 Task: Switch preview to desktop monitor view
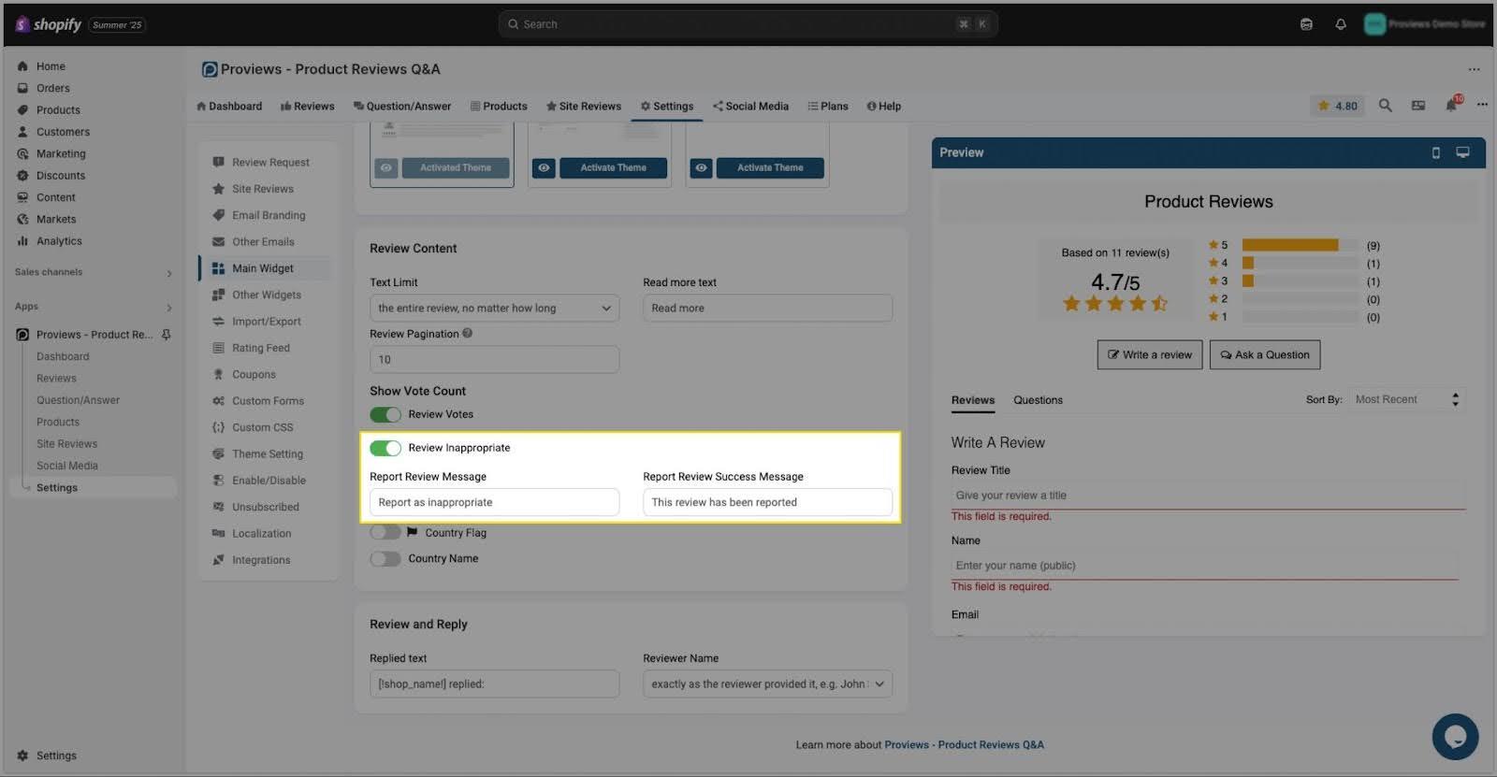pyautogui.click(x=1462, y=152)
